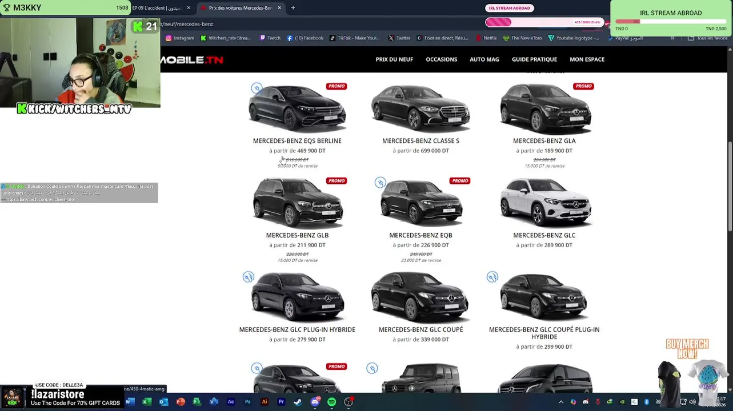Open the OCCASIONS menu
Viewport: 733px width, 411px height.
[441, 59]
